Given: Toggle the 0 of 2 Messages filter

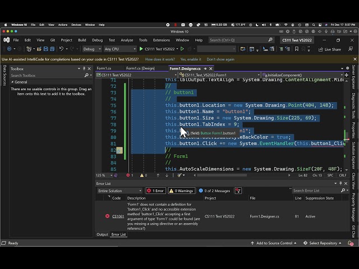Looking at the screenshot, I should click(x=214, y=191).
